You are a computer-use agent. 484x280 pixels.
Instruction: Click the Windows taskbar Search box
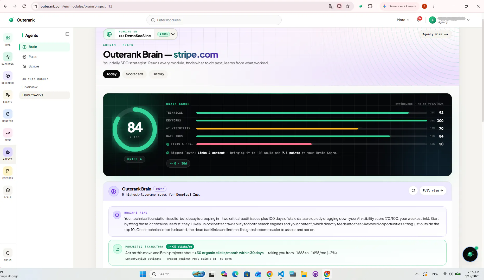coord(177,274)
